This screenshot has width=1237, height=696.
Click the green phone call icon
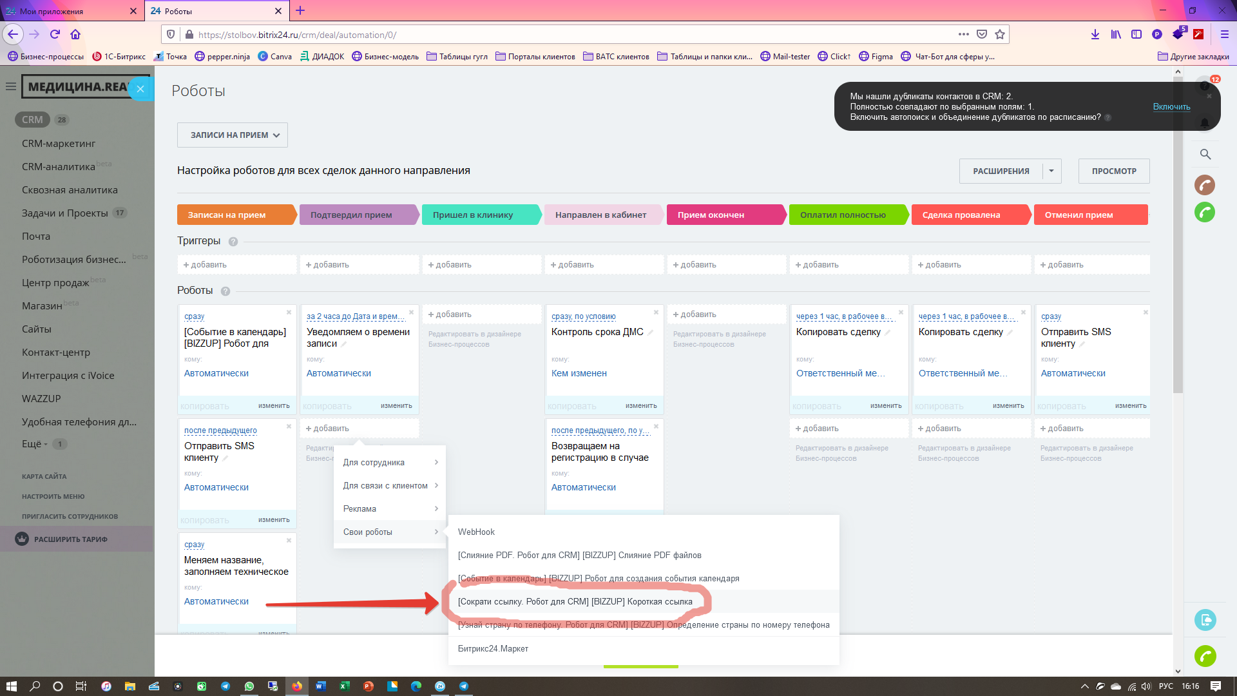[1204, 212]
